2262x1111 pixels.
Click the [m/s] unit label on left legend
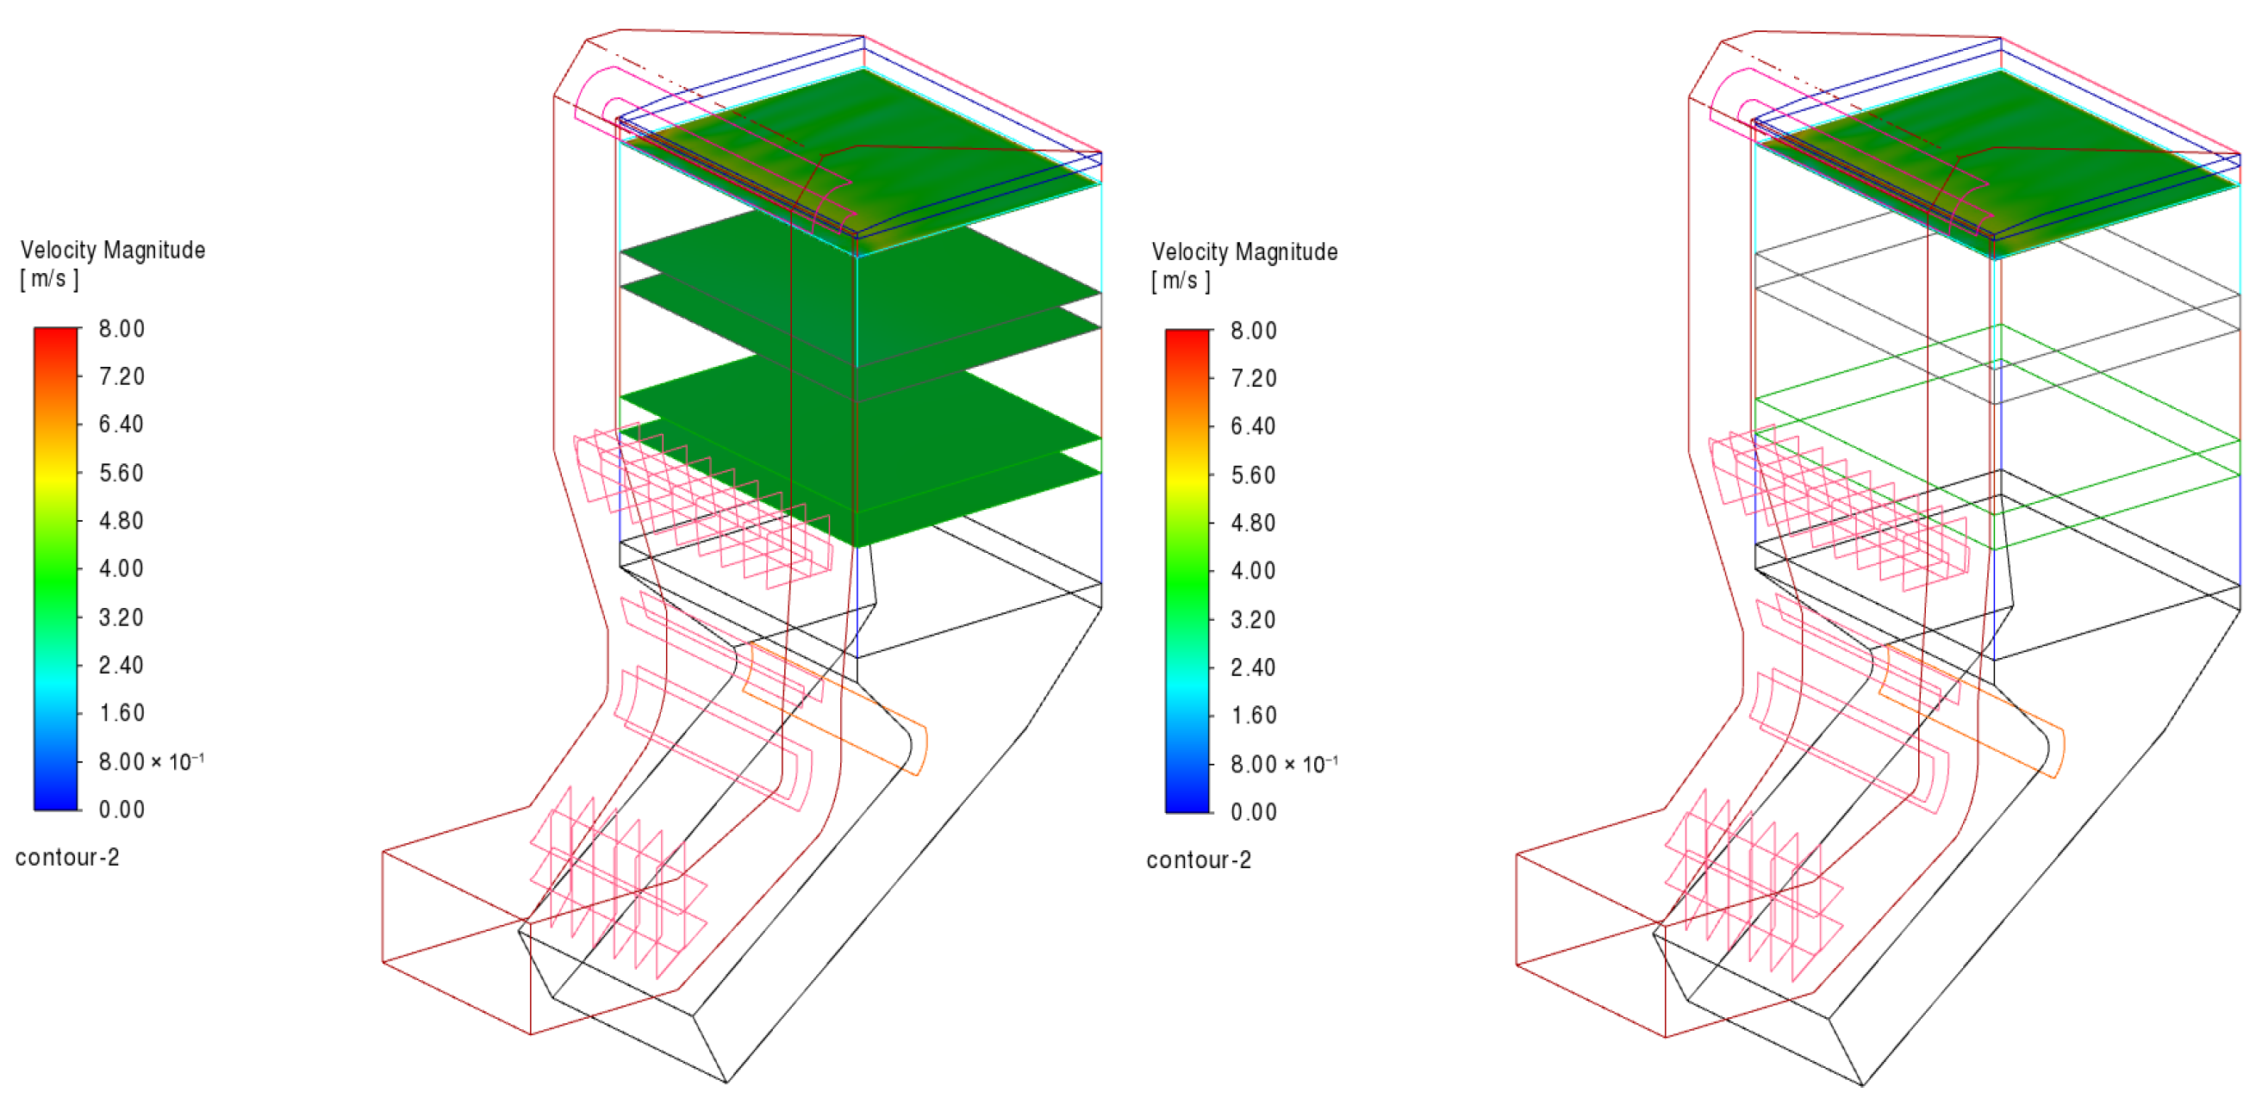tap(49, 279)
